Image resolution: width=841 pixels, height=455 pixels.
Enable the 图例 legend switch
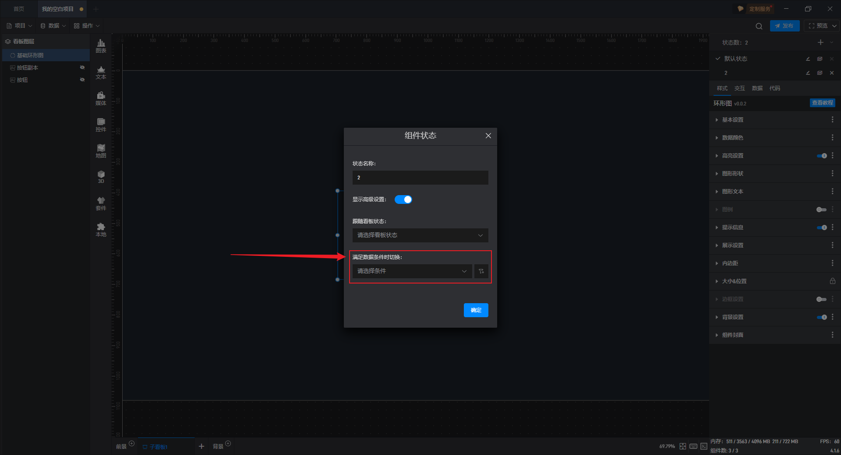(x=822, y=210)
